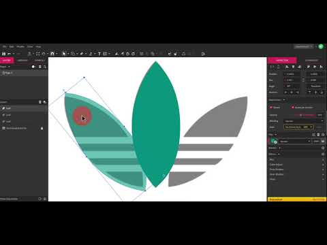Select the text tool
The width and height of the screenshot is (327, 245).
pyautogui.click(x=99, y=54)
